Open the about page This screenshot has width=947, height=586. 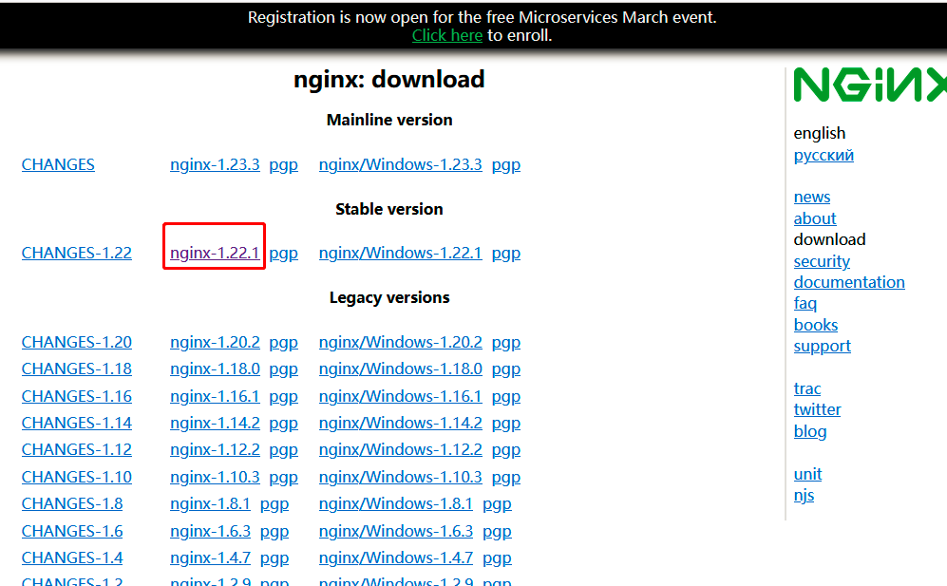(x=815, y=218)
